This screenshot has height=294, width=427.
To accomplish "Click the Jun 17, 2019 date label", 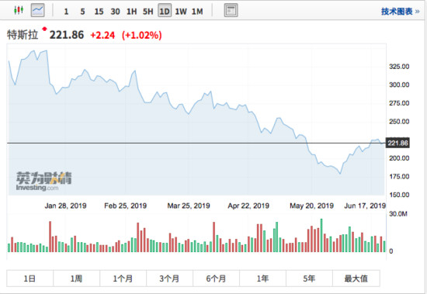I will 365,206.
